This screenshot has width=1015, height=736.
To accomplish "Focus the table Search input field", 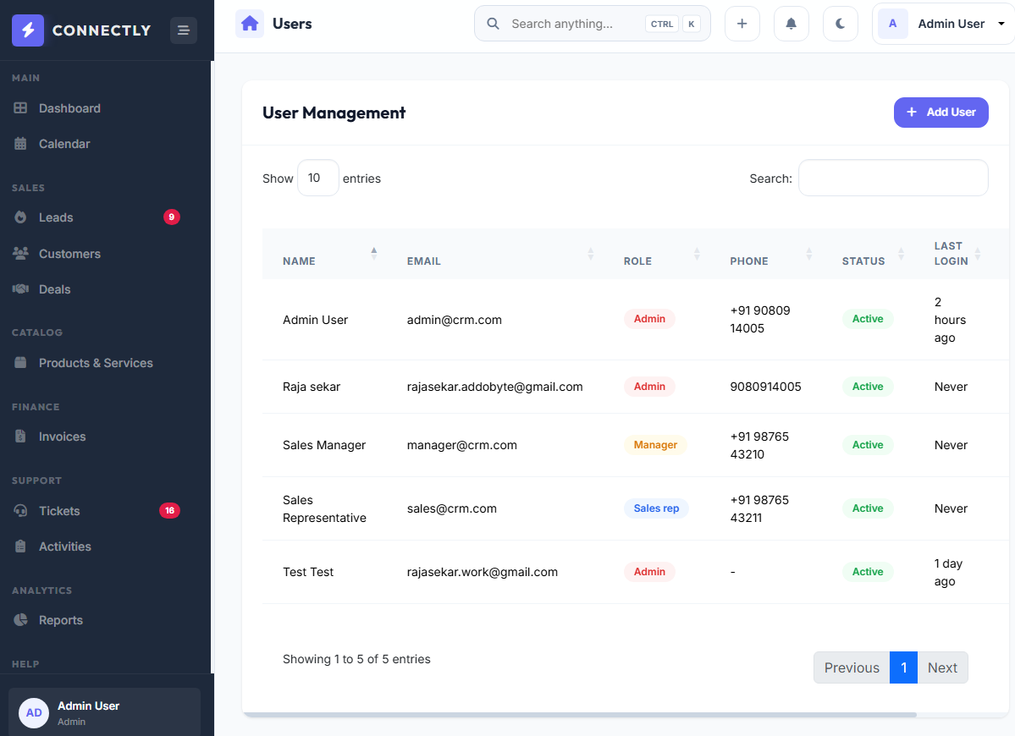I will (x=893, y=178).
